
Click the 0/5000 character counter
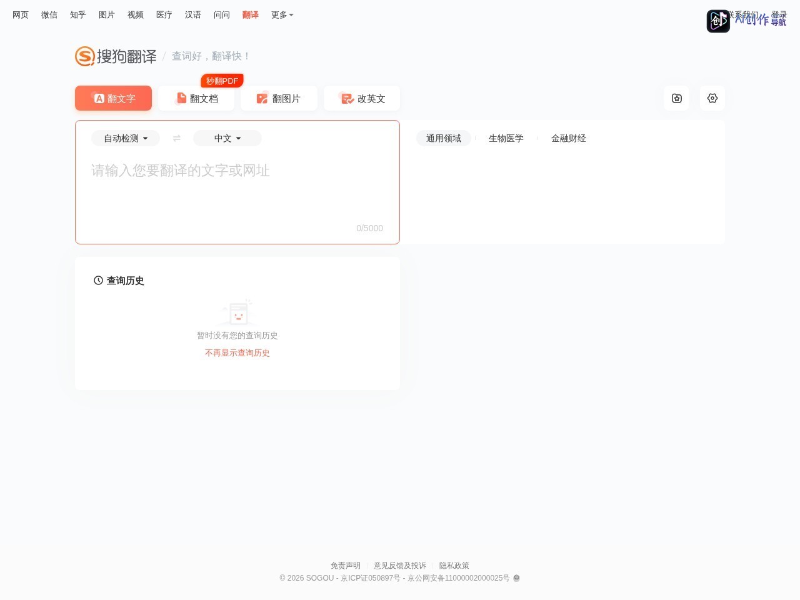[x=370, y=228]
